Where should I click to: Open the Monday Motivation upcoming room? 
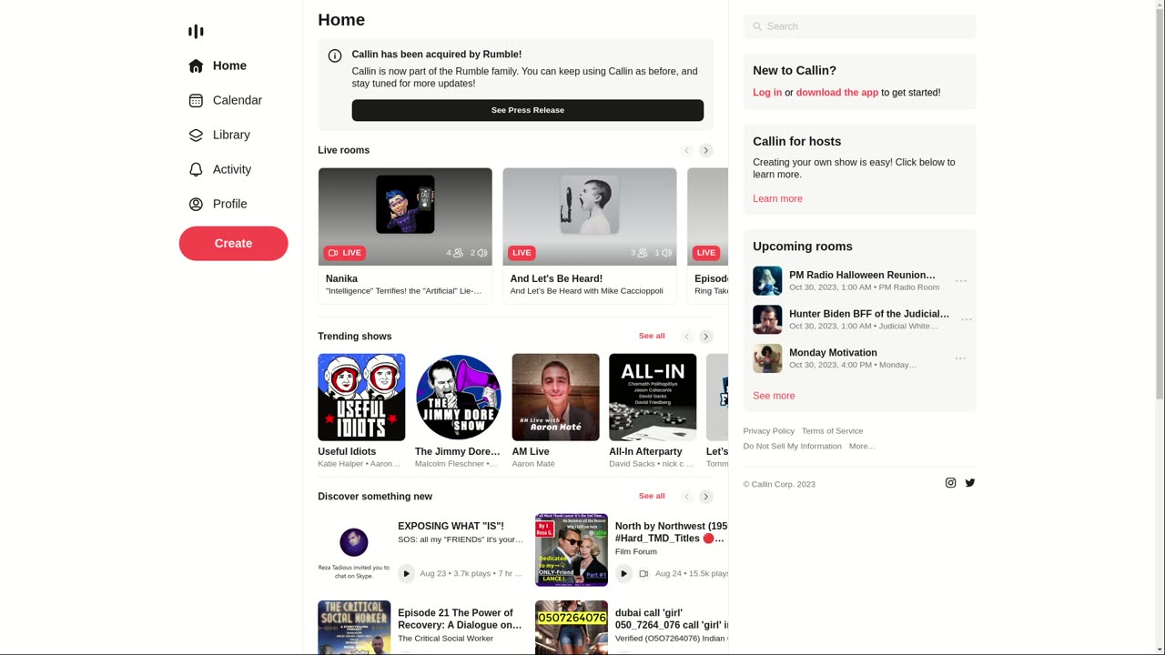(x=833, y=353)
